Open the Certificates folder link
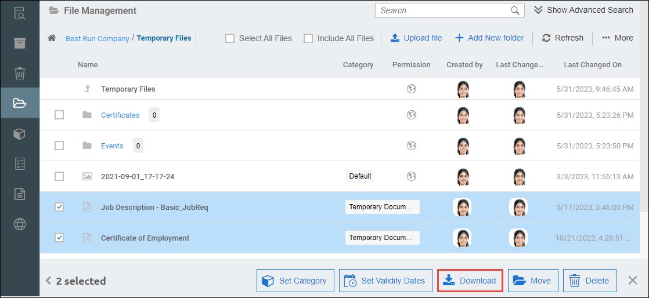 120,115
